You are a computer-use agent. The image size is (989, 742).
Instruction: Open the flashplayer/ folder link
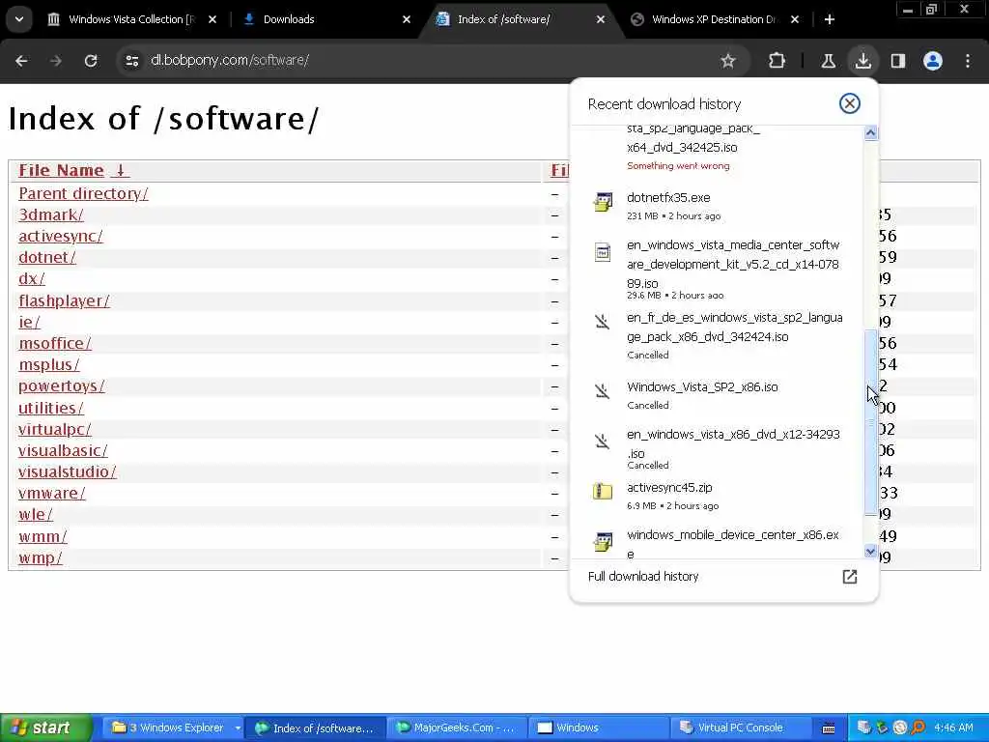(64, 301)
